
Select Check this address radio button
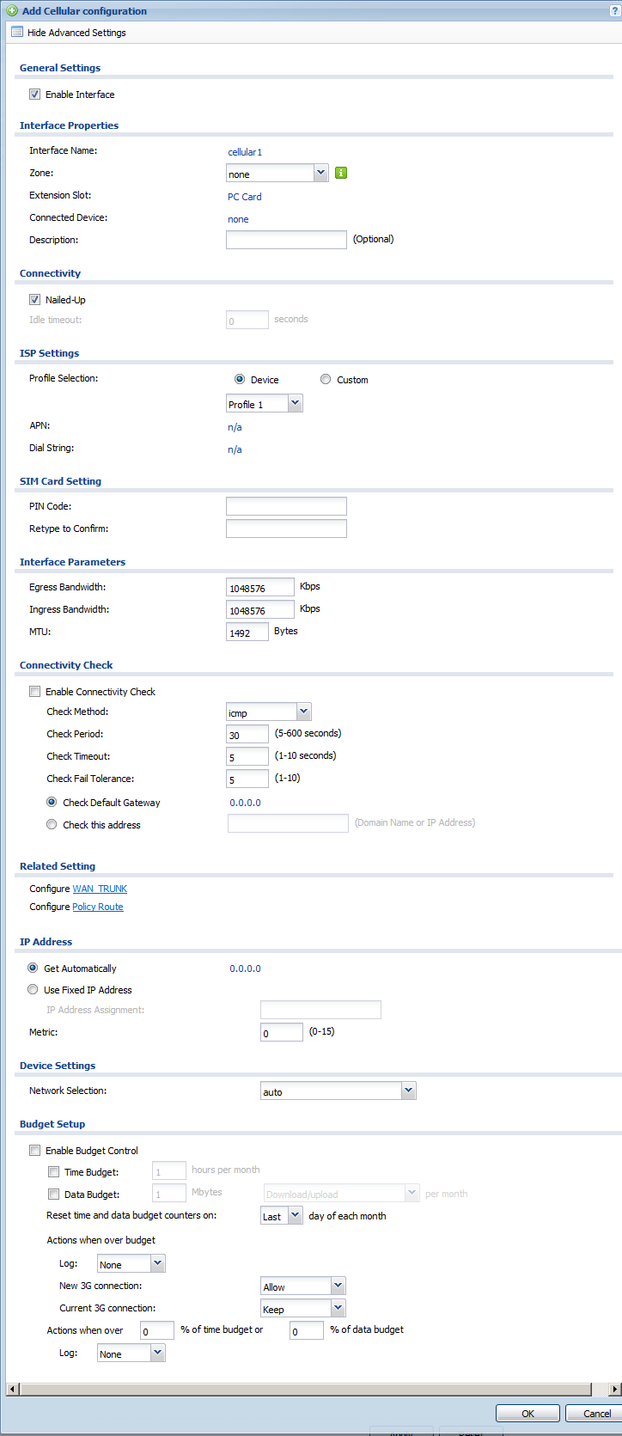tap(52, 825)
